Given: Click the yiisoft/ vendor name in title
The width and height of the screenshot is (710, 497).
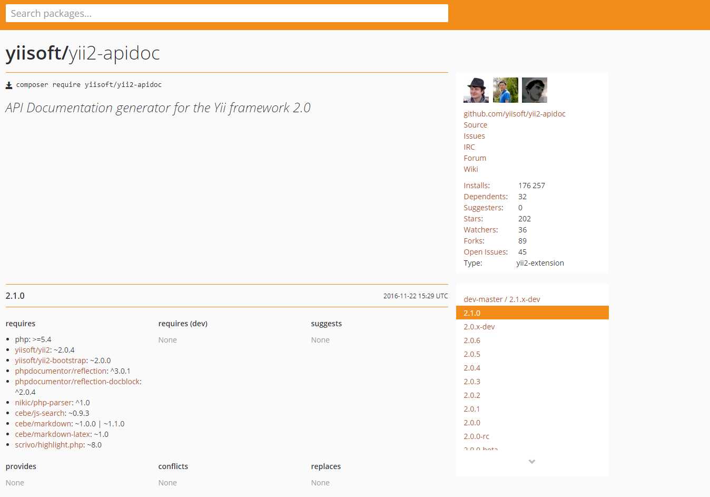Looking at the screenshot, I should tap(37, 53).
